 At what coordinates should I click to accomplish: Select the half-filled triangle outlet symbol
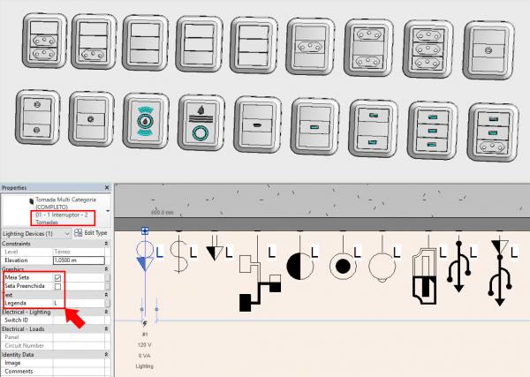click(x=215, y=253)
